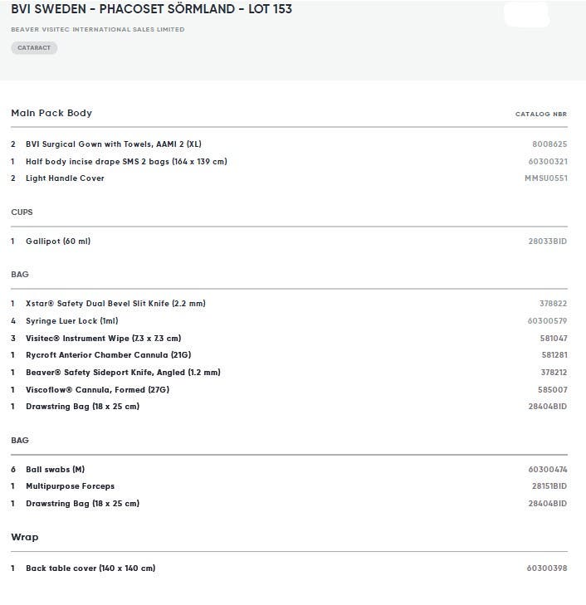Open Rycroft Anterior Chamber Cannula (21G)

pyautogui.click(x=109, y=355)
